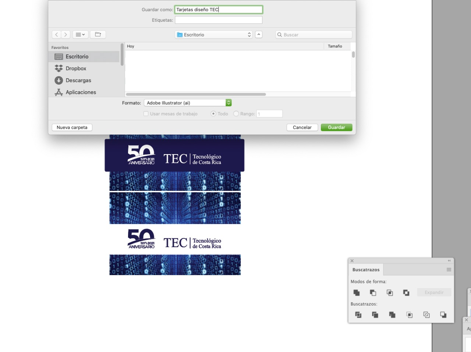Click the Escritorio icon in Favoritos
This screenshot has width=471, height=352.
coord(59,57)
